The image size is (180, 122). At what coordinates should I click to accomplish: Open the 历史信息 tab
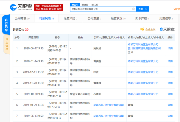point(166,19)
